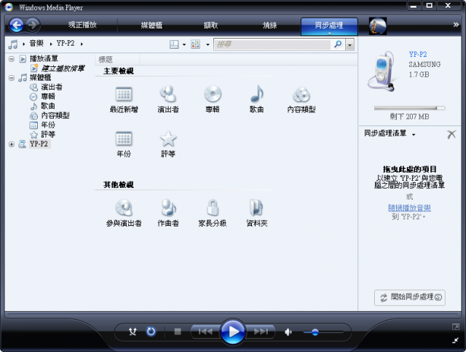Toggle shuffle playback
Viewport: 466px width, 352px height.
(x=133, y=332)
